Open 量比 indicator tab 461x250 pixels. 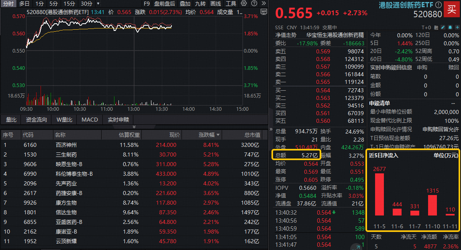tap(11, 120)
